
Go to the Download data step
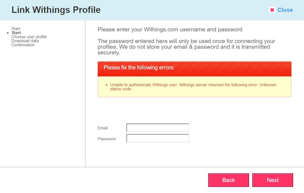click(x=25, y=41)
